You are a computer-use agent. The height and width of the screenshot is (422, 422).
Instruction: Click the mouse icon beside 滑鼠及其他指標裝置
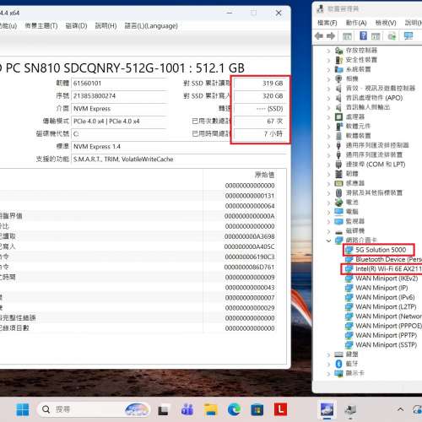pos(339,192)
